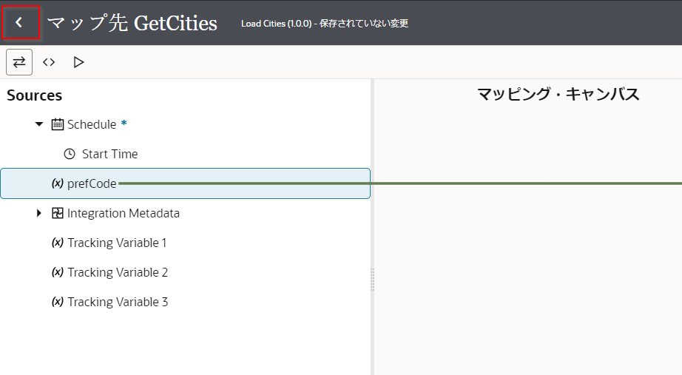The height and width of the screenshot is (375, 682).
Task: Click the Start Time clock icon
Action: point(70,154)
